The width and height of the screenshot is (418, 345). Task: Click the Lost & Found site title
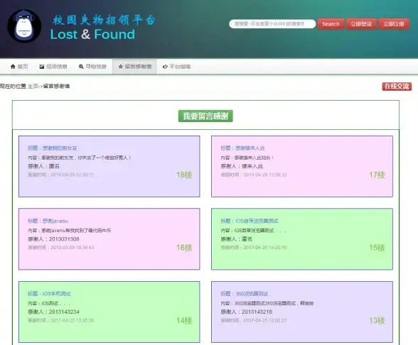(x=92, y=34)
